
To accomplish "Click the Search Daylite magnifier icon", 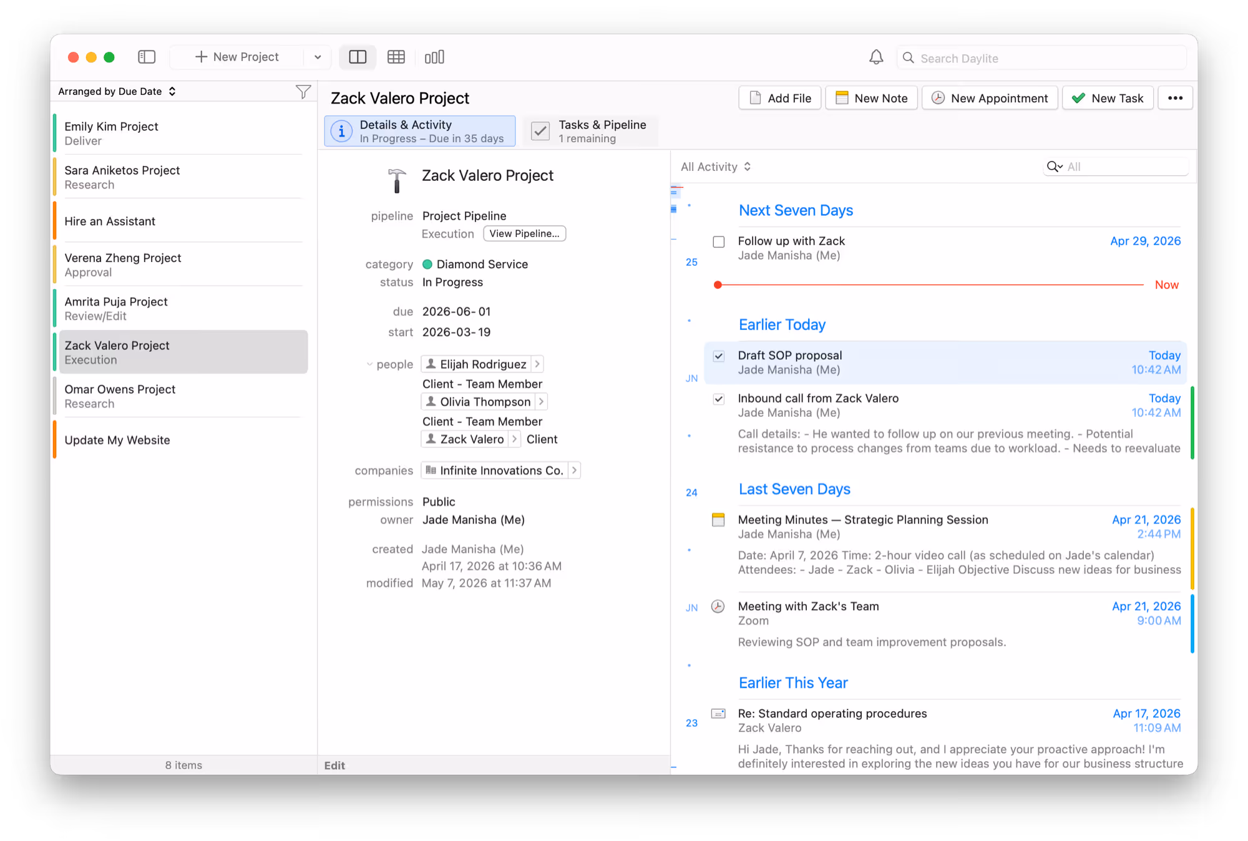I will coord(909,57).
